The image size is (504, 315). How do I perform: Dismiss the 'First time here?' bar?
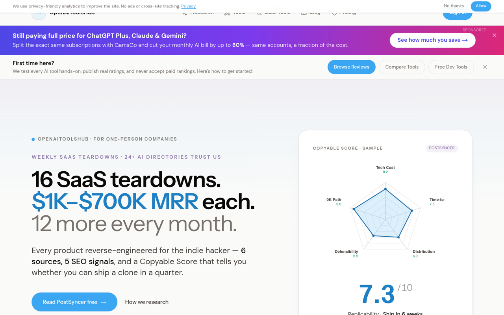click(x=485, y=67)
